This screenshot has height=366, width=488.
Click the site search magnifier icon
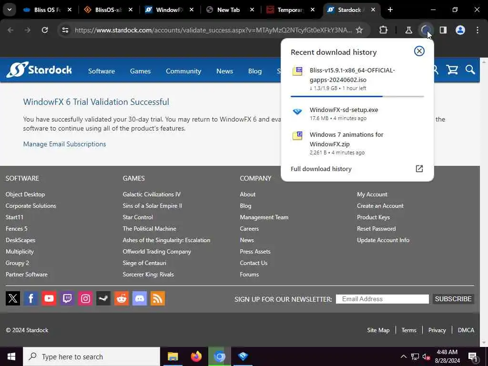click(470, 70)
